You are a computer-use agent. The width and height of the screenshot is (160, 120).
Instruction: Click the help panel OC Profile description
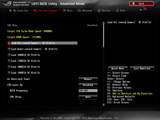tap(129, 22)
